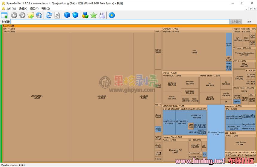
Task: Select the Photoshop Temp 2.0GB file
Action: point(216,133)
